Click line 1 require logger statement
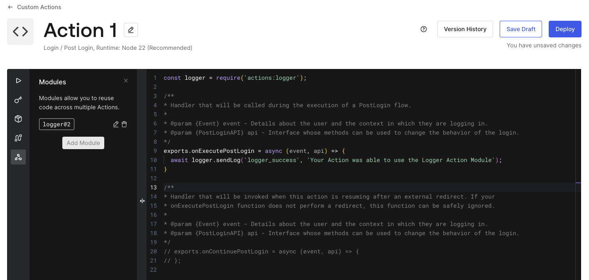Viewport: 589px width, 280px height. (x=235, y=78)
